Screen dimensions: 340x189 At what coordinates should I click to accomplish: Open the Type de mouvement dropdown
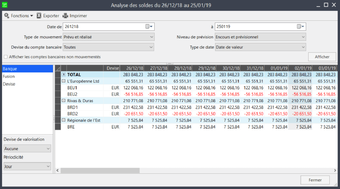point(108,37)
